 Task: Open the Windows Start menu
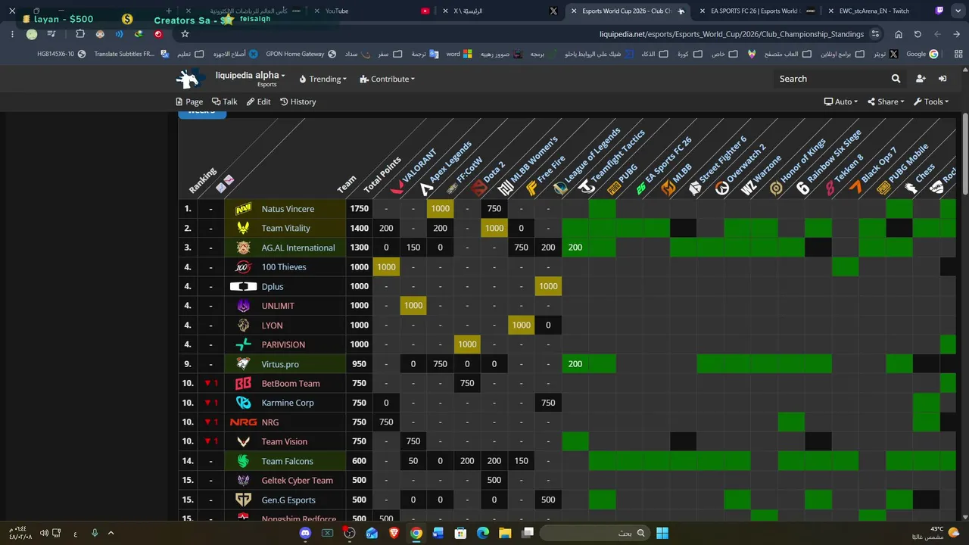pyautogui.click(x=662, y=533)
